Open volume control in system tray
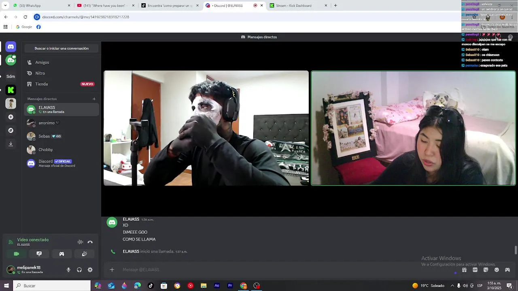The image size is (518, 291). [465, 286]
